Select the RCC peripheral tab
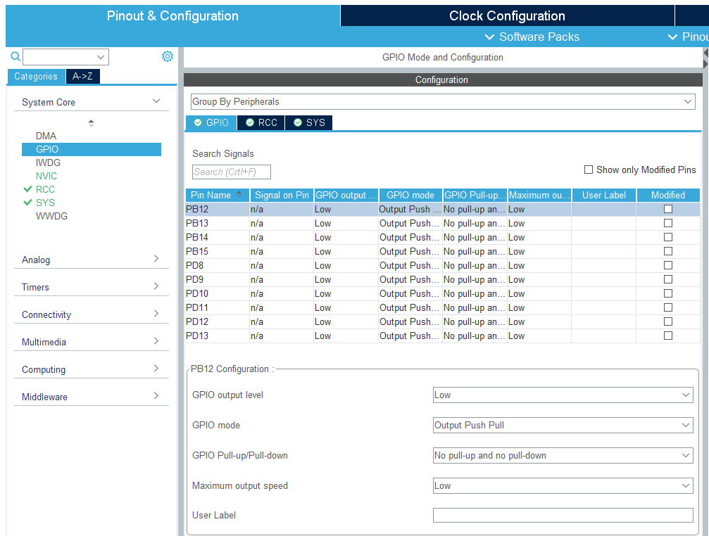709x536 pixels. pyautogui.click(x=261, y=123)
